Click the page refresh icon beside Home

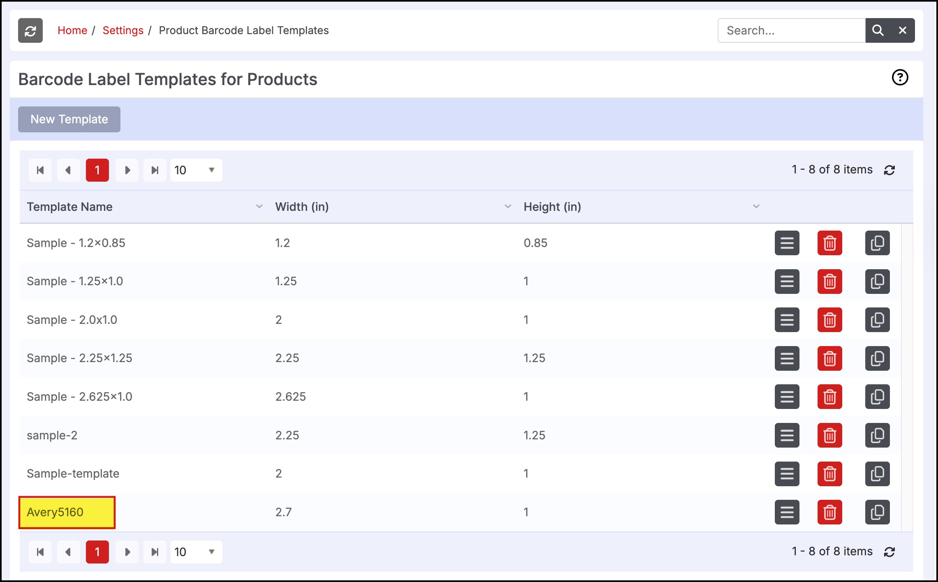click(x=30, y=30)
